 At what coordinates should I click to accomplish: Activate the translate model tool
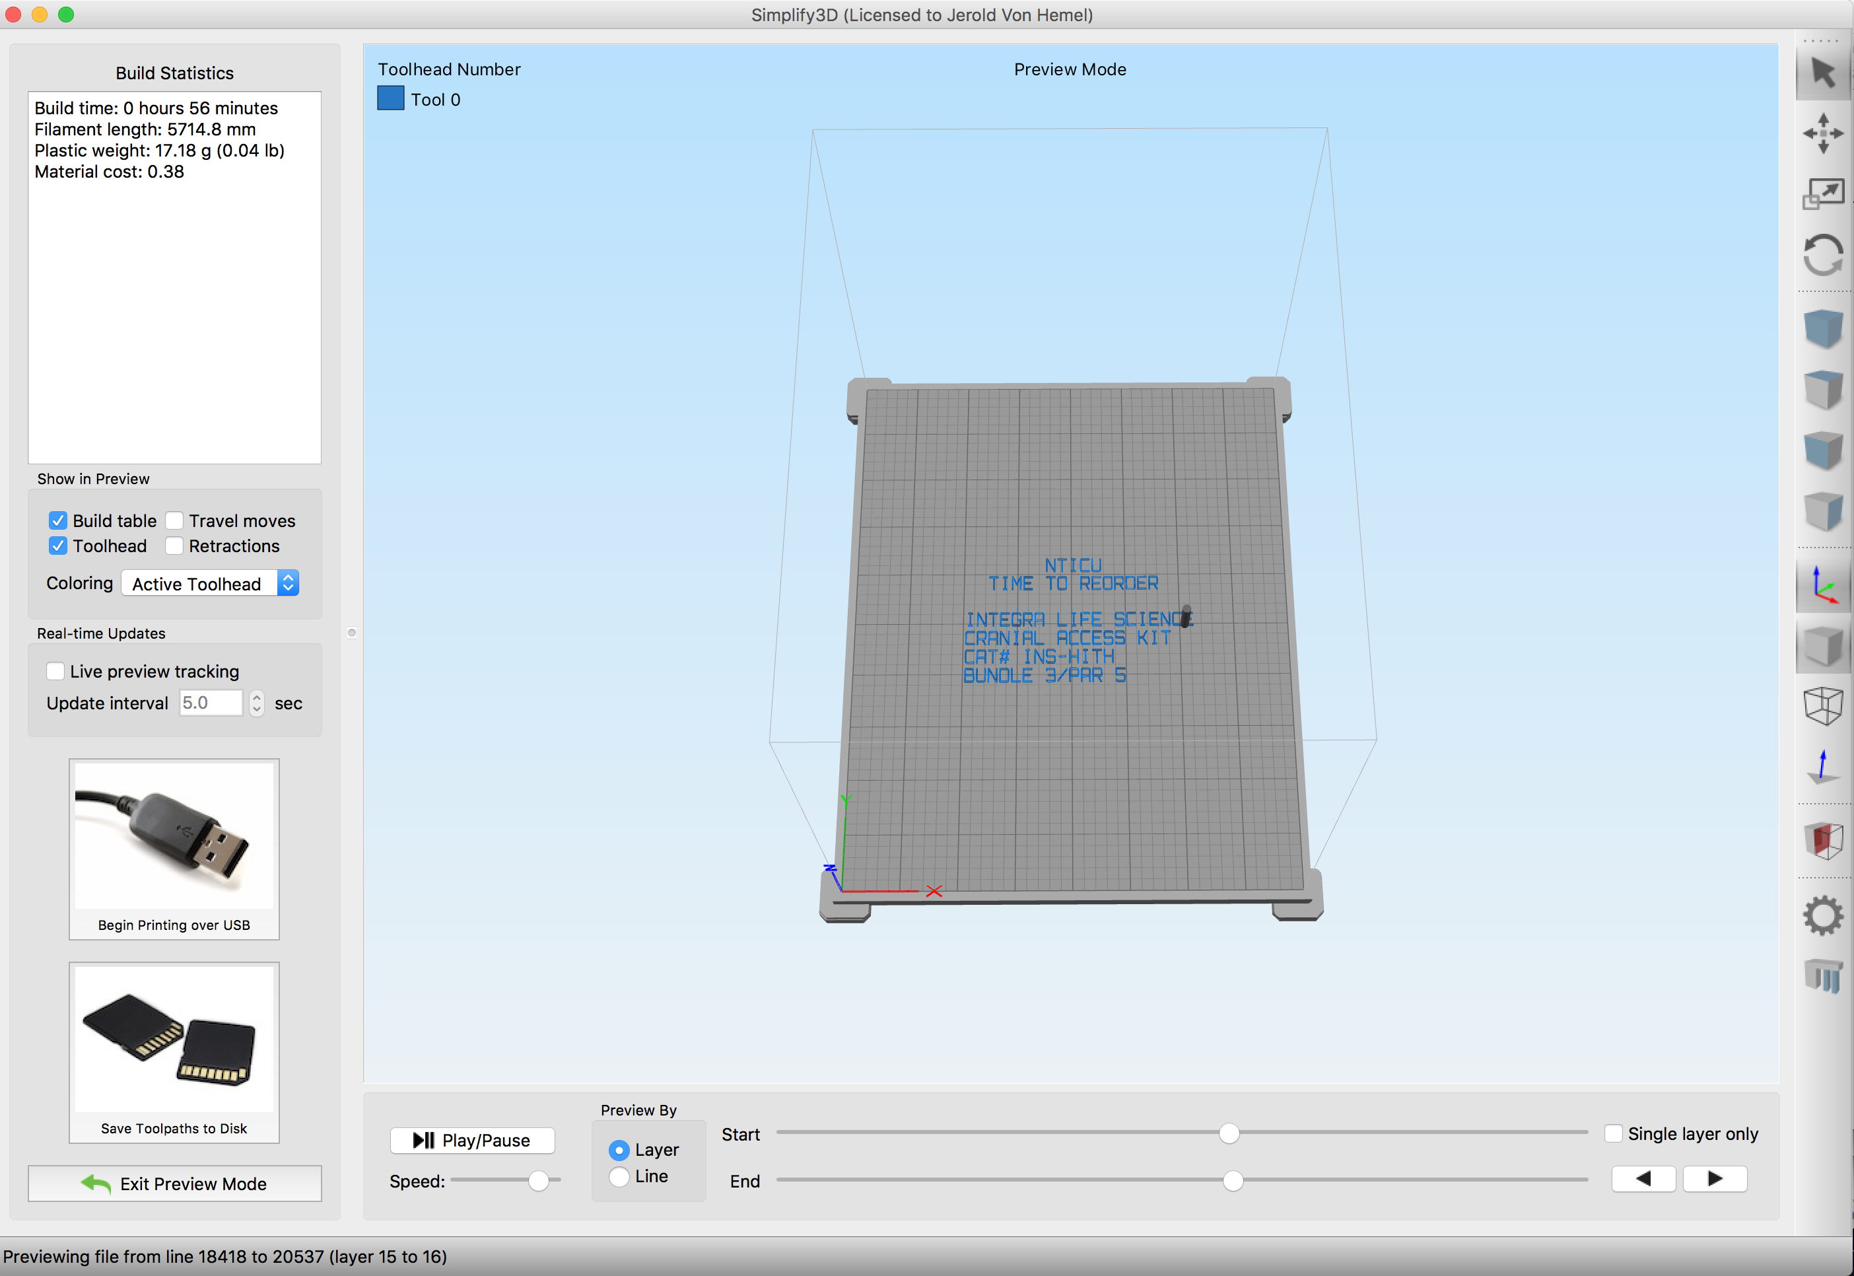point(1823,133)
